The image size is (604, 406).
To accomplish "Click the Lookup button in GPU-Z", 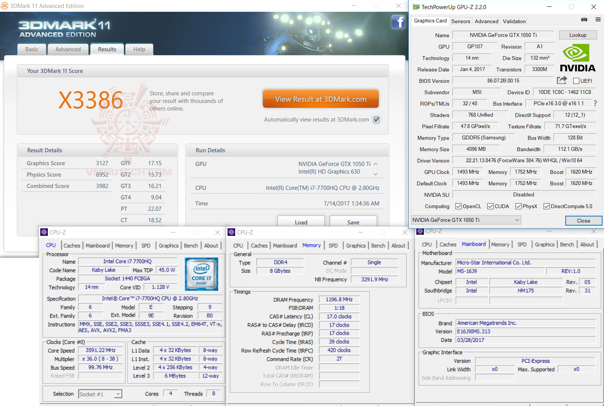I will click(578, 35).
